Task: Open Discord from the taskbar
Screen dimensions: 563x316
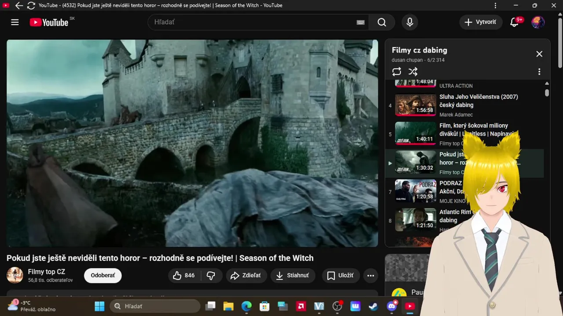Action: click(x=392, y=306)
